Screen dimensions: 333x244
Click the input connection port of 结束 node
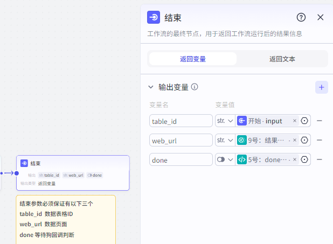click(x=17, y=173)
